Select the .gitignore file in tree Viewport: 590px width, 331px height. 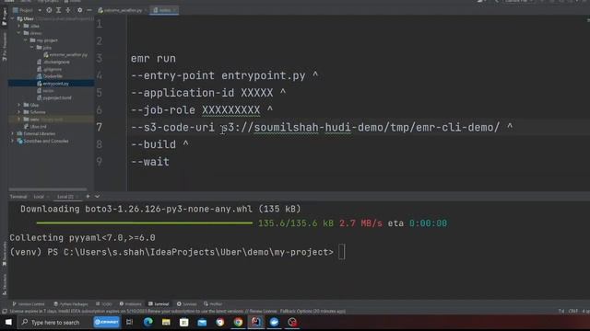49,69
